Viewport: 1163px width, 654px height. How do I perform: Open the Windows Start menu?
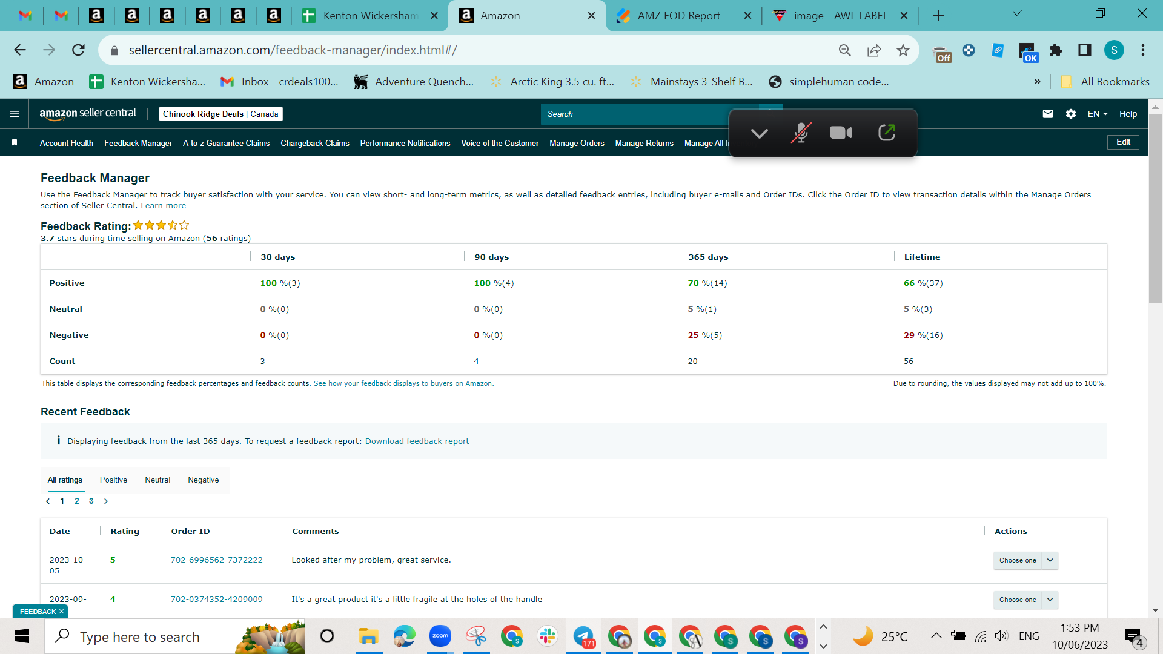point(22,636)
